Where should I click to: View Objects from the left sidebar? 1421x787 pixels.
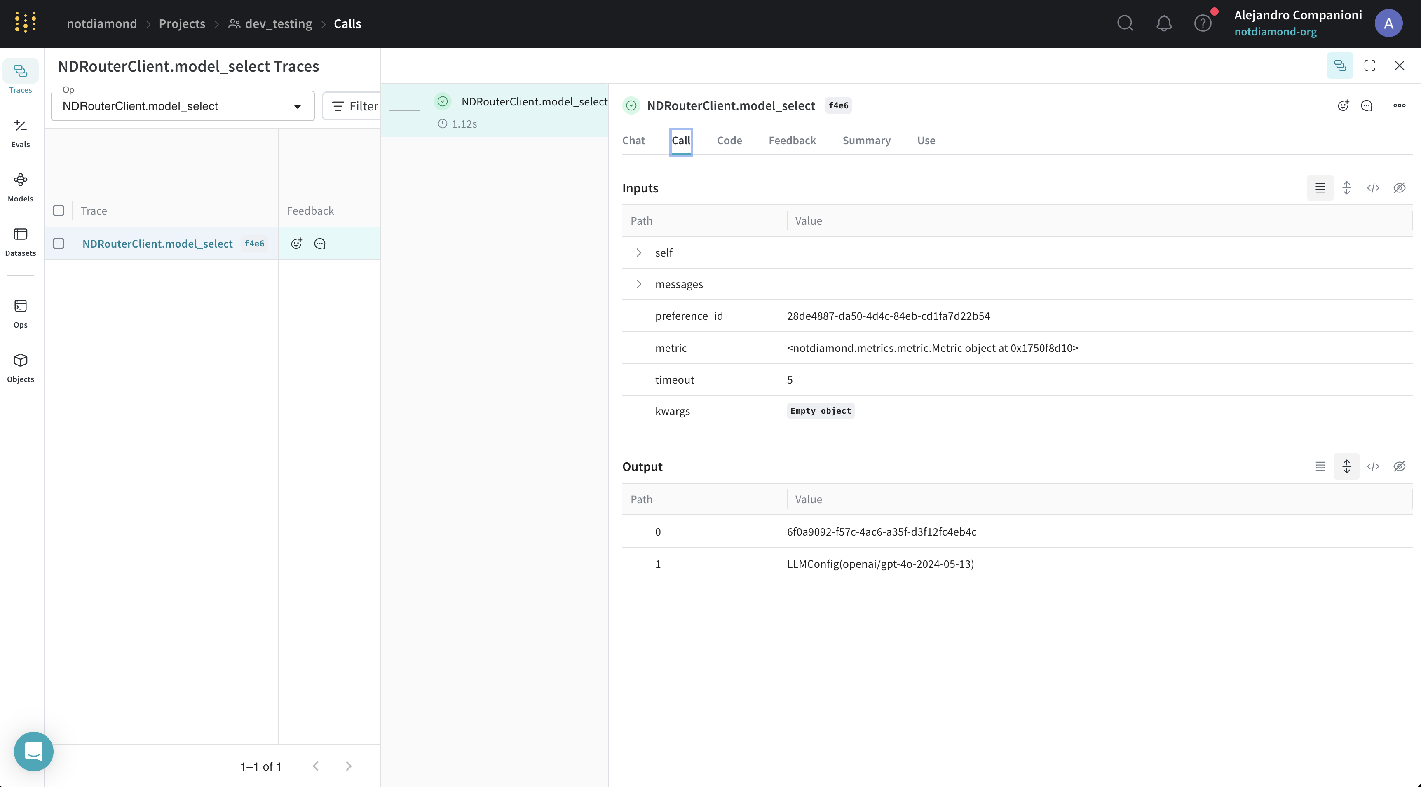tap(20, 367)
